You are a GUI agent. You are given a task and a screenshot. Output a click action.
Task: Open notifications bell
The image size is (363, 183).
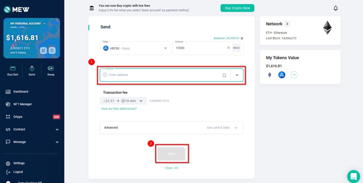point(335,8)
